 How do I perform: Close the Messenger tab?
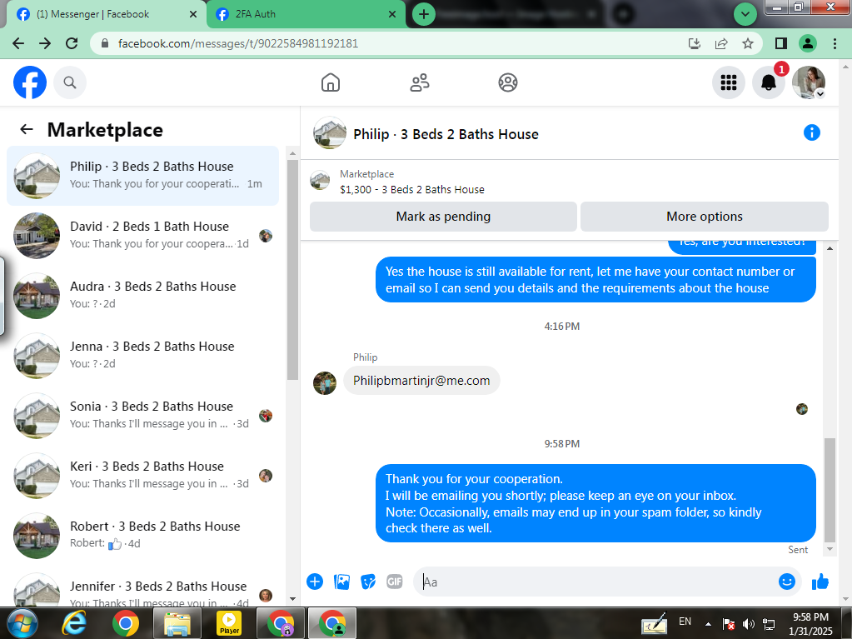click(x=193, y=14)
